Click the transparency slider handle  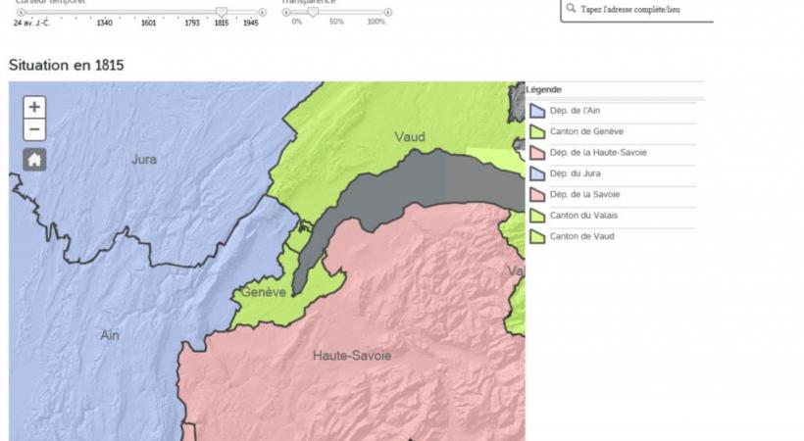pyautogui.click(x=313, y=11)
